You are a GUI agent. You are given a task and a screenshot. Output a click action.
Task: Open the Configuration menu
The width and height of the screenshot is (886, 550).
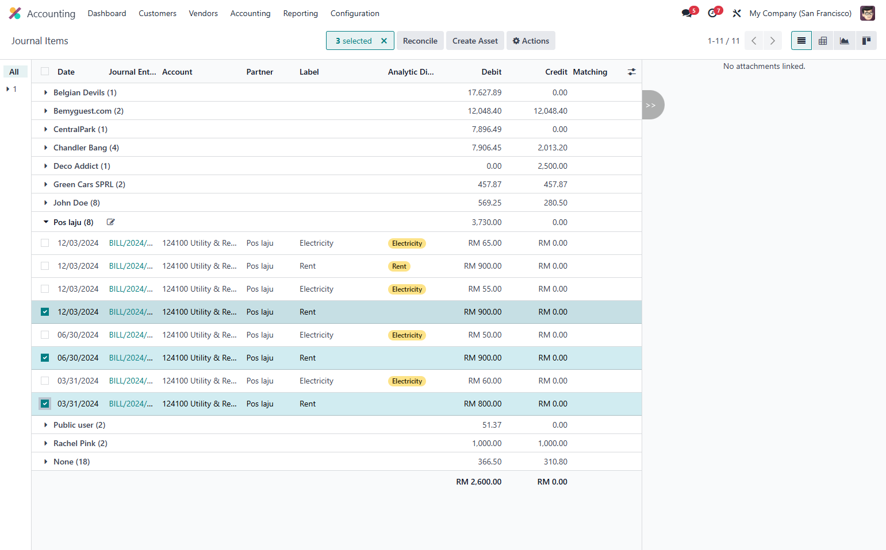point(355,13)
